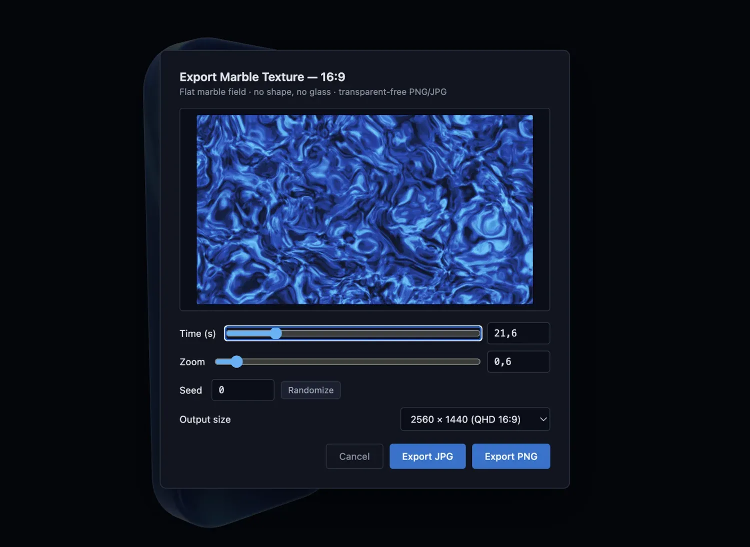The height and width of the screenshot is (547, 750).
Task: Randomize the seed value
Action: (310, 390)
